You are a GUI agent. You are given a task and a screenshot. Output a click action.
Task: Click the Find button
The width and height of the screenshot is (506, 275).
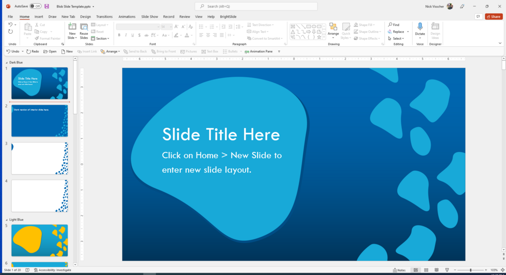394,25
